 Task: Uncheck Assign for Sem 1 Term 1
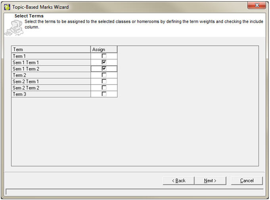[x=104, y=62]
